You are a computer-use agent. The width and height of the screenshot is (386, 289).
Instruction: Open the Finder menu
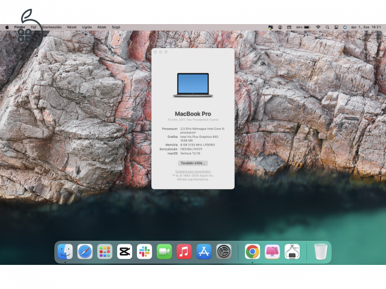(x=20, y=27)
